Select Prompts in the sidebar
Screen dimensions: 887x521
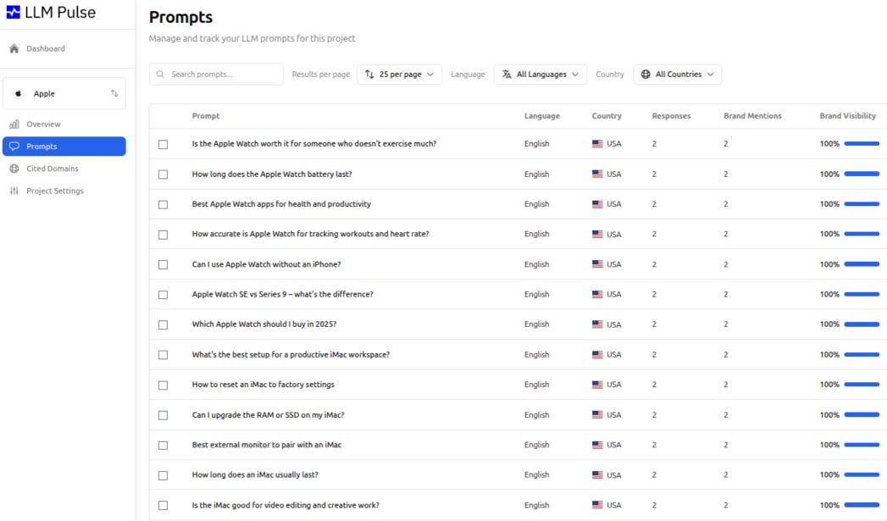pos(64,147)
